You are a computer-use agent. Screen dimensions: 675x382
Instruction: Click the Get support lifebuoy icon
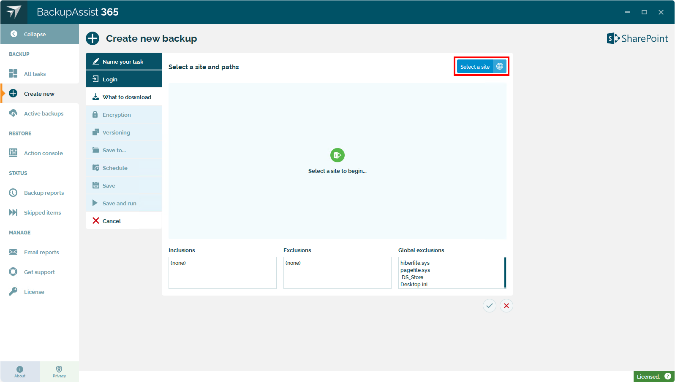pos(13,272)
